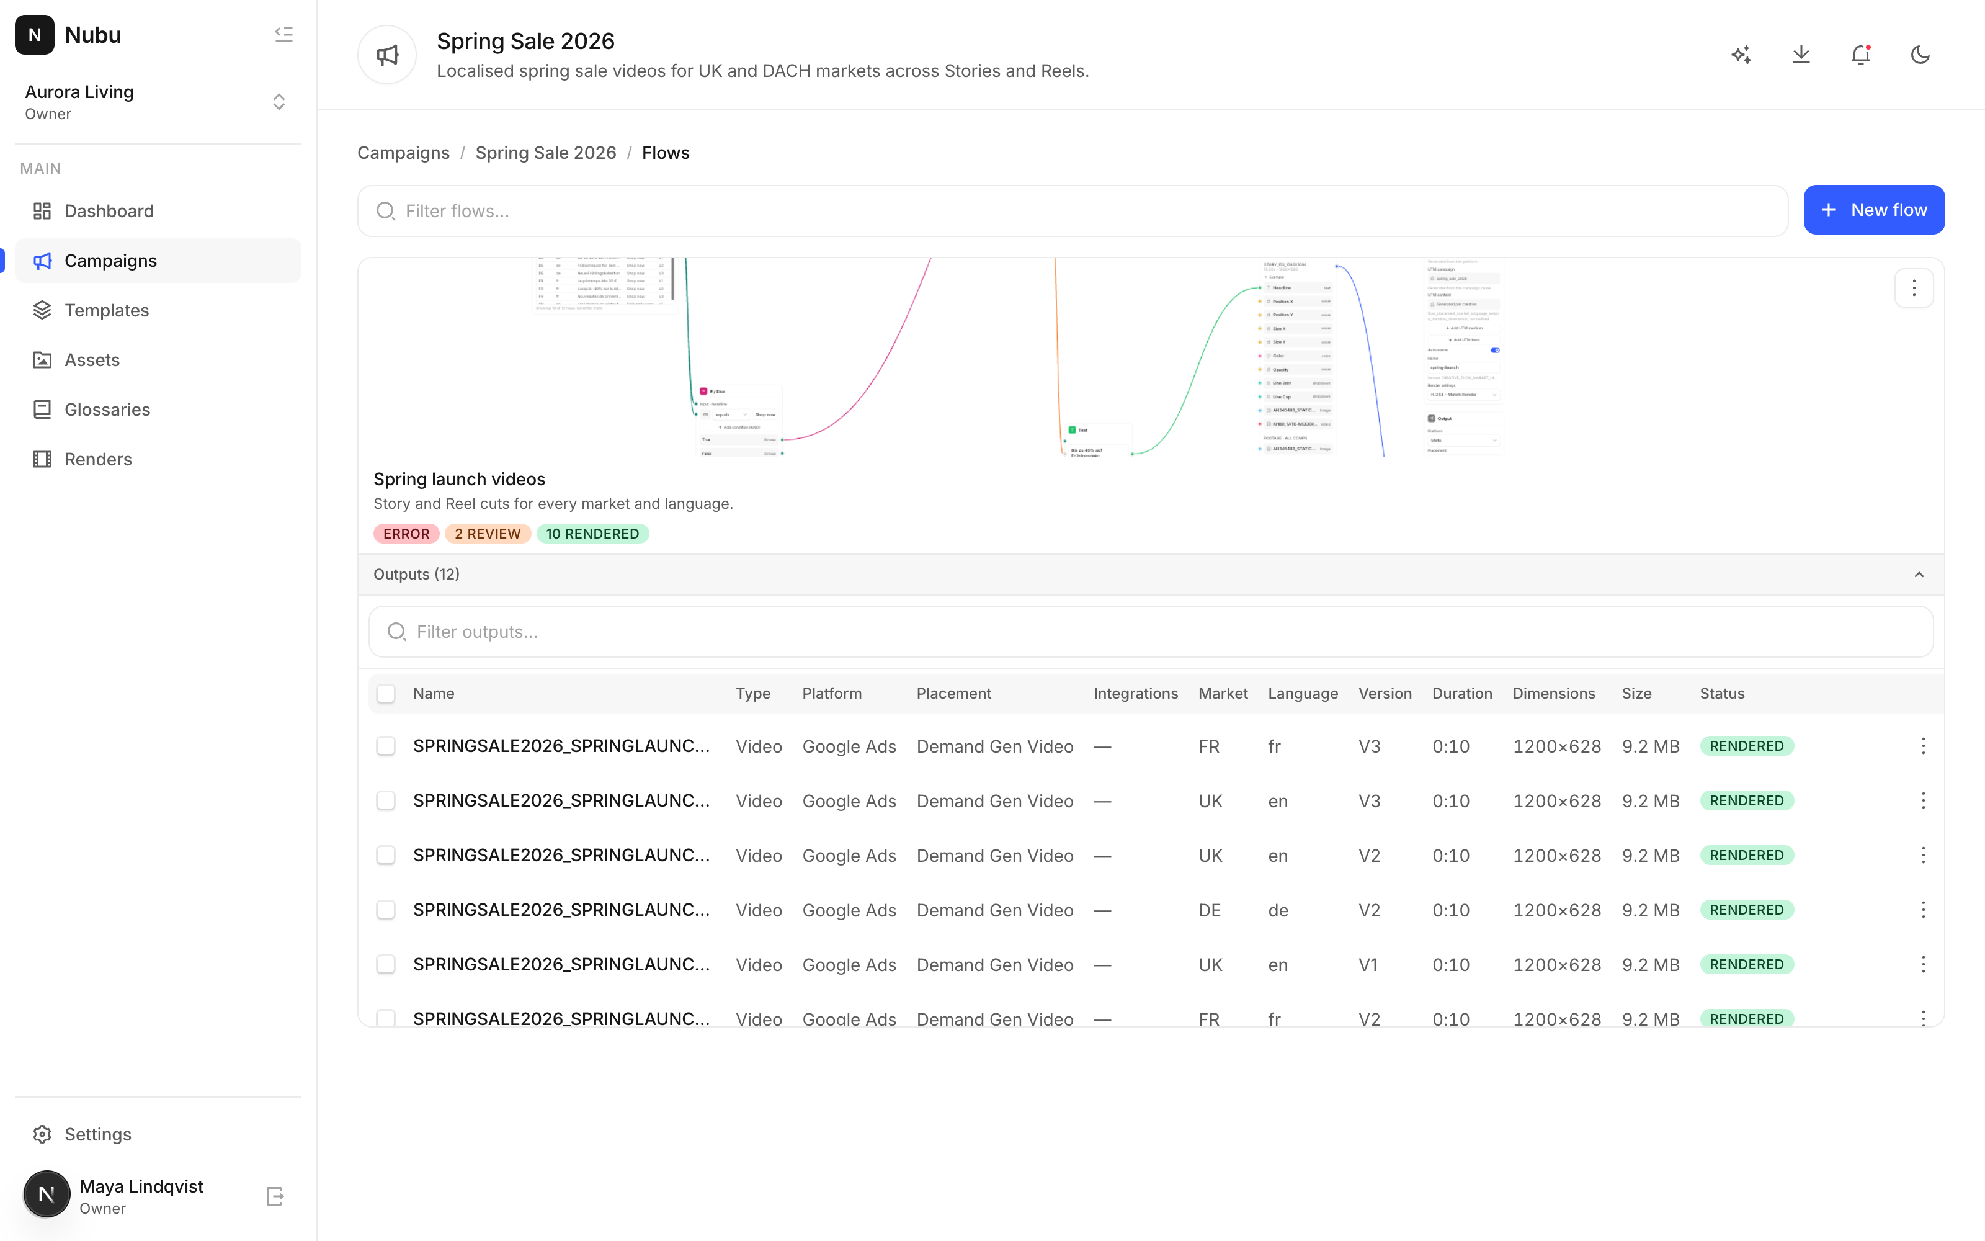Check the UK V2 output row

point(385,855)
